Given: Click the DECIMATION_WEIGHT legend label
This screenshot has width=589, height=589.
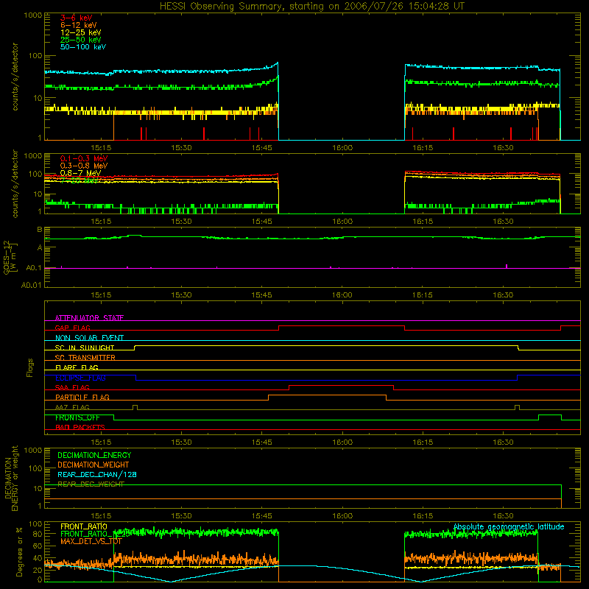Looking at the screenshot, I should 94,465.
